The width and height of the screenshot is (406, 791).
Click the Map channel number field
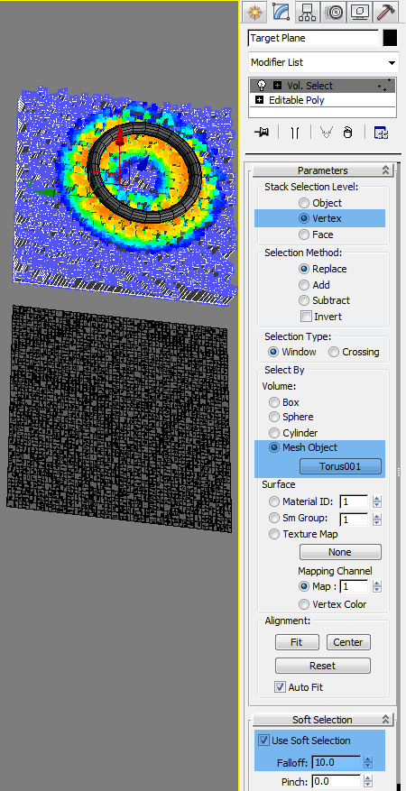click(354, 586)
